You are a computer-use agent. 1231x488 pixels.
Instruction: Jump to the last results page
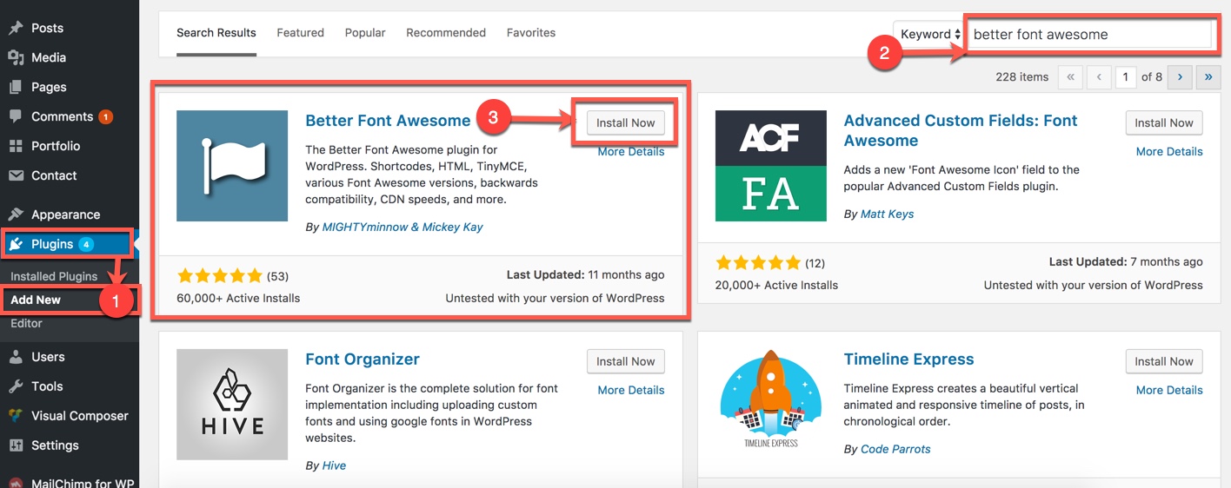pos(1208,77)
